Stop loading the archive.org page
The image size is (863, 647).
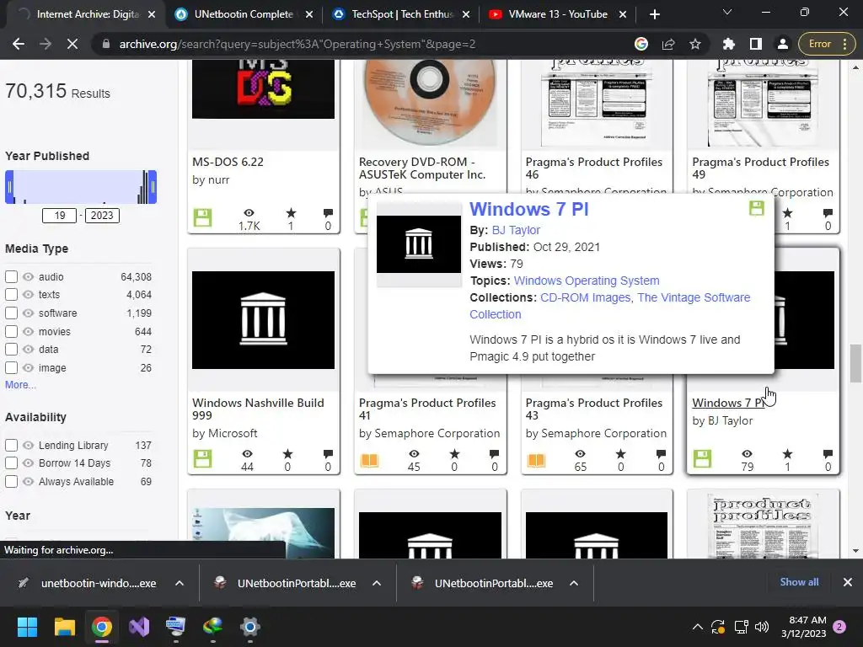[72, 44]
